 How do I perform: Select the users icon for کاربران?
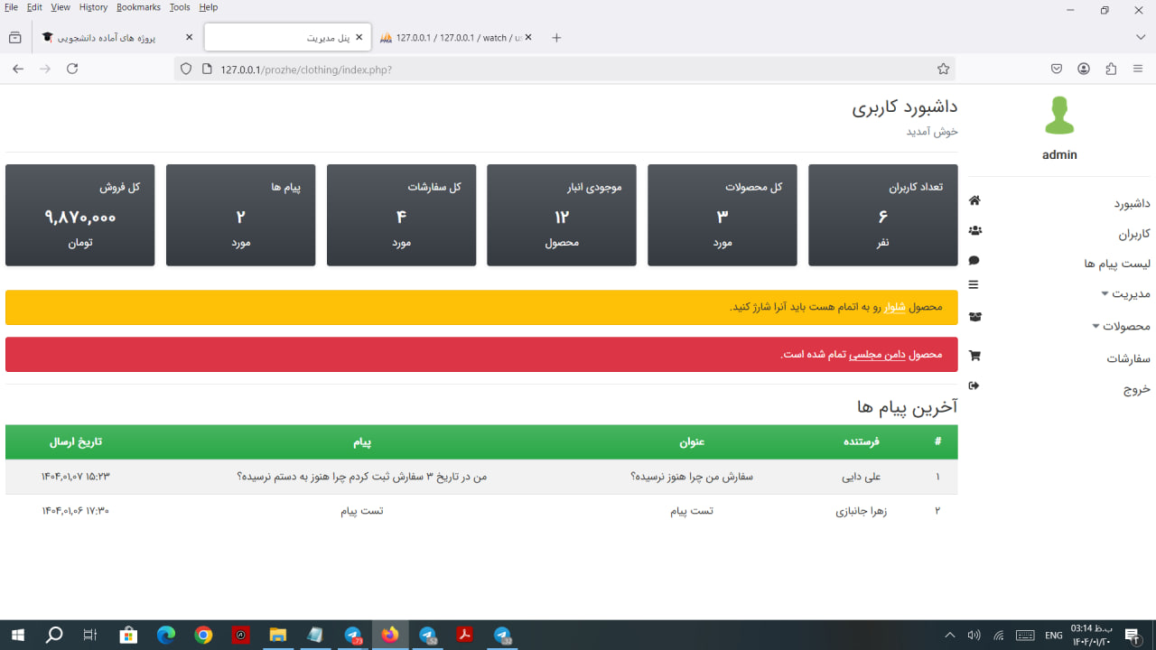[x=974, y=230]
